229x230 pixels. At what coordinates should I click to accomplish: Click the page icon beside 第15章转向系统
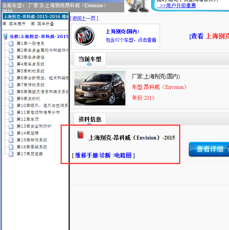tap(11, 140)
